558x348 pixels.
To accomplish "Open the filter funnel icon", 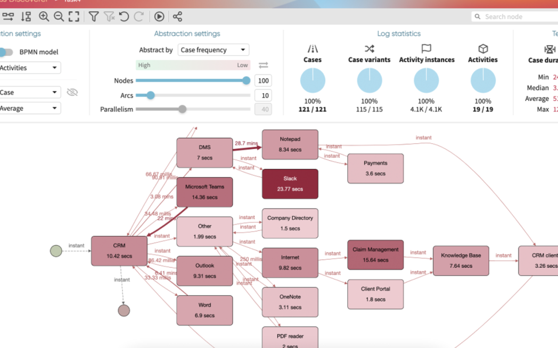I will click(x=94, y=16).
